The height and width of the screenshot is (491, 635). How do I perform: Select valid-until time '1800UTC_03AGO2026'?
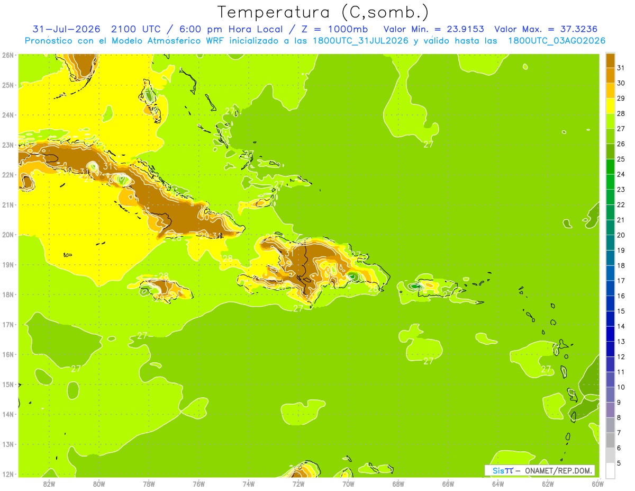(x=557, y=41)
